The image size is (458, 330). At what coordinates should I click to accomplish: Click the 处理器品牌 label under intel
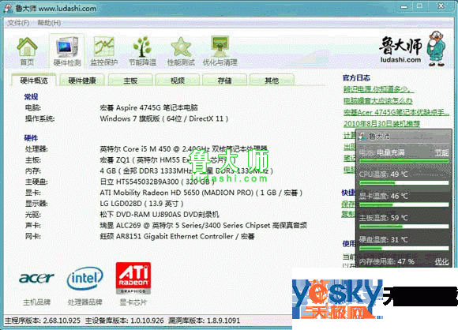85,302
